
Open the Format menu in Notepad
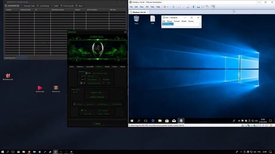[177, 21]
